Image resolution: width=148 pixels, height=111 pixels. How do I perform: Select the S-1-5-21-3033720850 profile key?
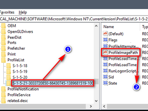[x=53, y=83]
